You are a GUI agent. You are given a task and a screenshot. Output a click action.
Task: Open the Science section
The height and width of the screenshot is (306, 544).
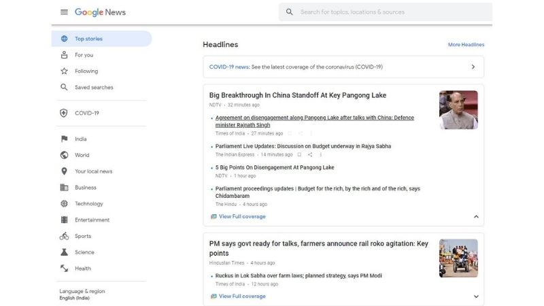tap(84, 252)
